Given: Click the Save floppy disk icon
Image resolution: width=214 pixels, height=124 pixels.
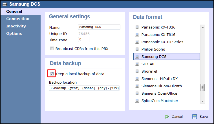Looking at the screenshot, I should [195, 117].
